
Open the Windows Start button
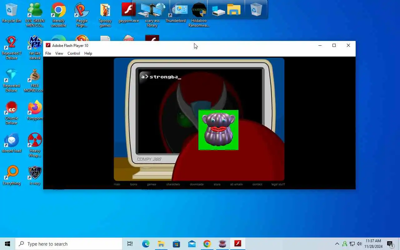coord(7,244)
